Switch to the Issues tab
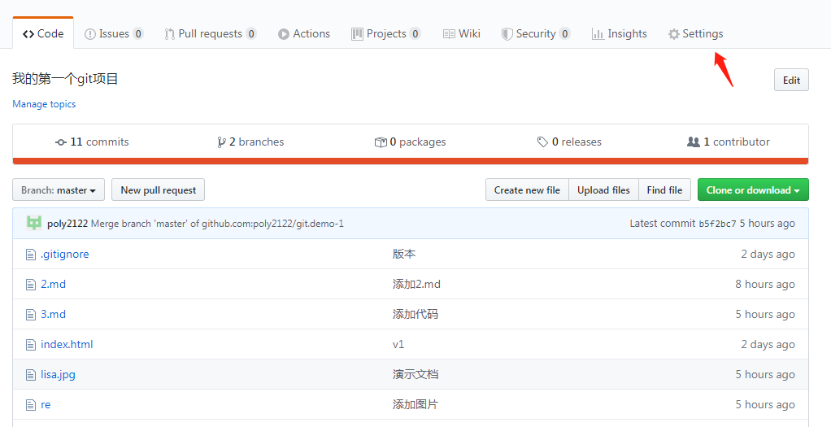This screenshot has height=427, width=831. click(x=113, y=33)
